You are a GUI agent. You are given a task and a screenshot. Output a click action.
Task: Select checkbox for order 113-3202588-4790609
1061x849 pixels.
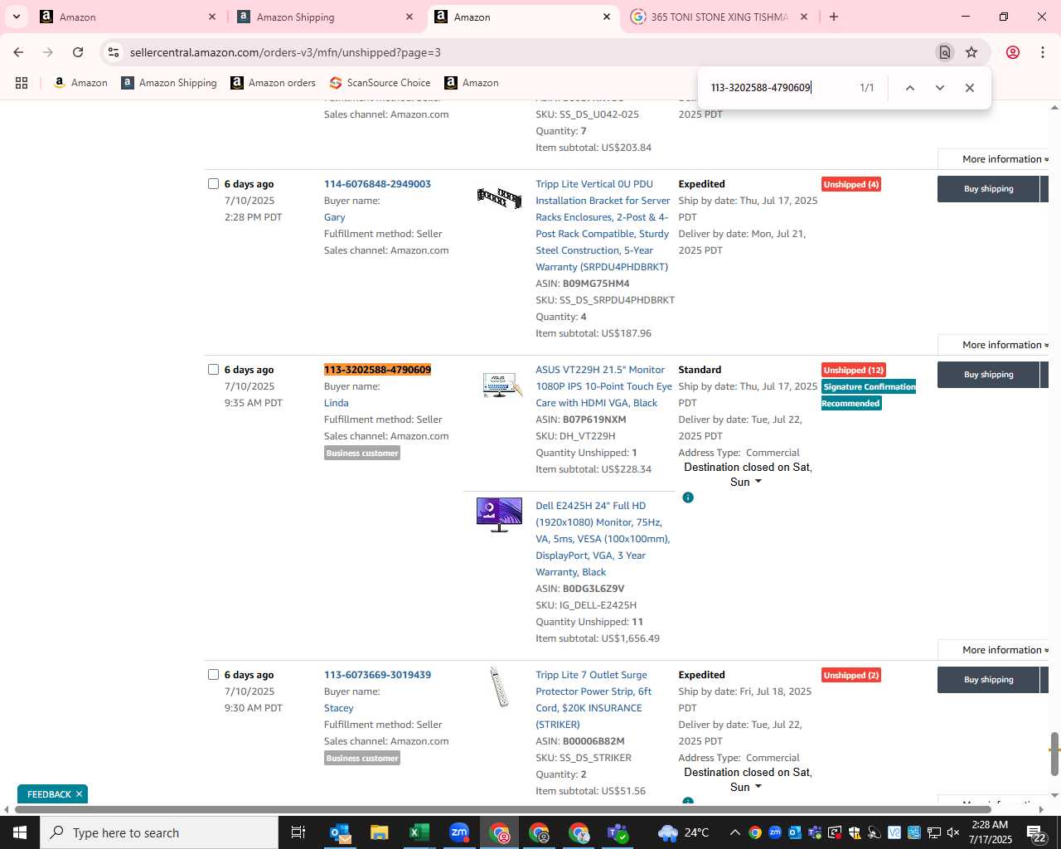point(213,369)
